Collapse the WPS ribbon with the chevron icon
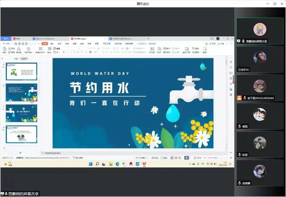This screenshot has width=286, height=197. (x=231, y=44)
